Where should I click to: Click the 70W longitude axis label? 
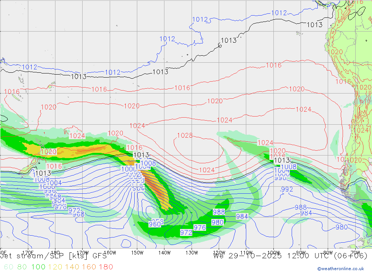pos(355,253)
